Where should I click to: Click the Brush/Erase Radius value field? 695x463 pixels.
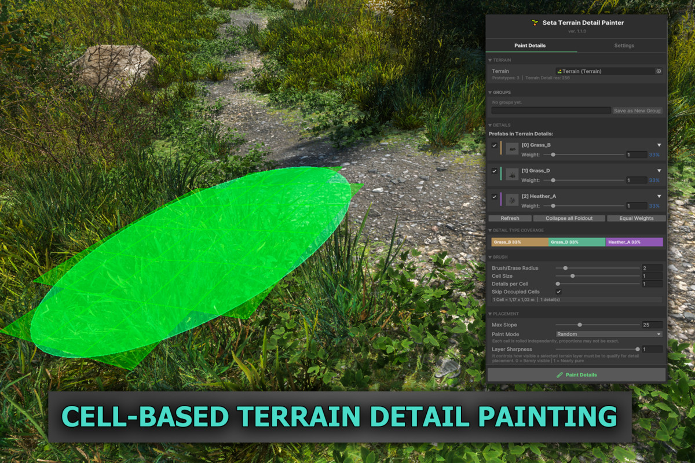point(652,268)
